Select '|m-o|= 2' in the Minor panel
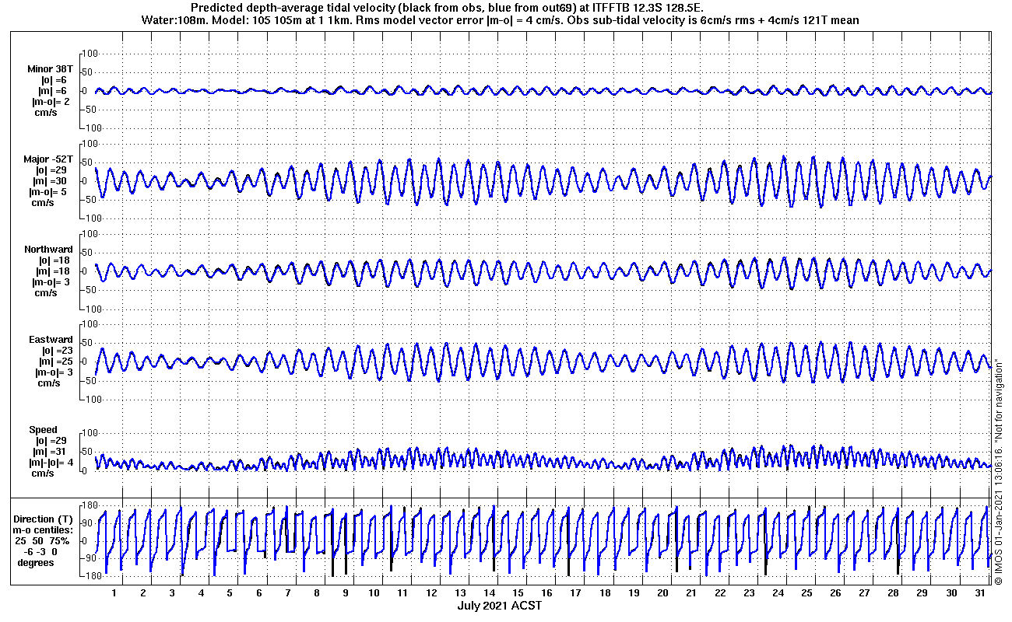 click(50, 102)
